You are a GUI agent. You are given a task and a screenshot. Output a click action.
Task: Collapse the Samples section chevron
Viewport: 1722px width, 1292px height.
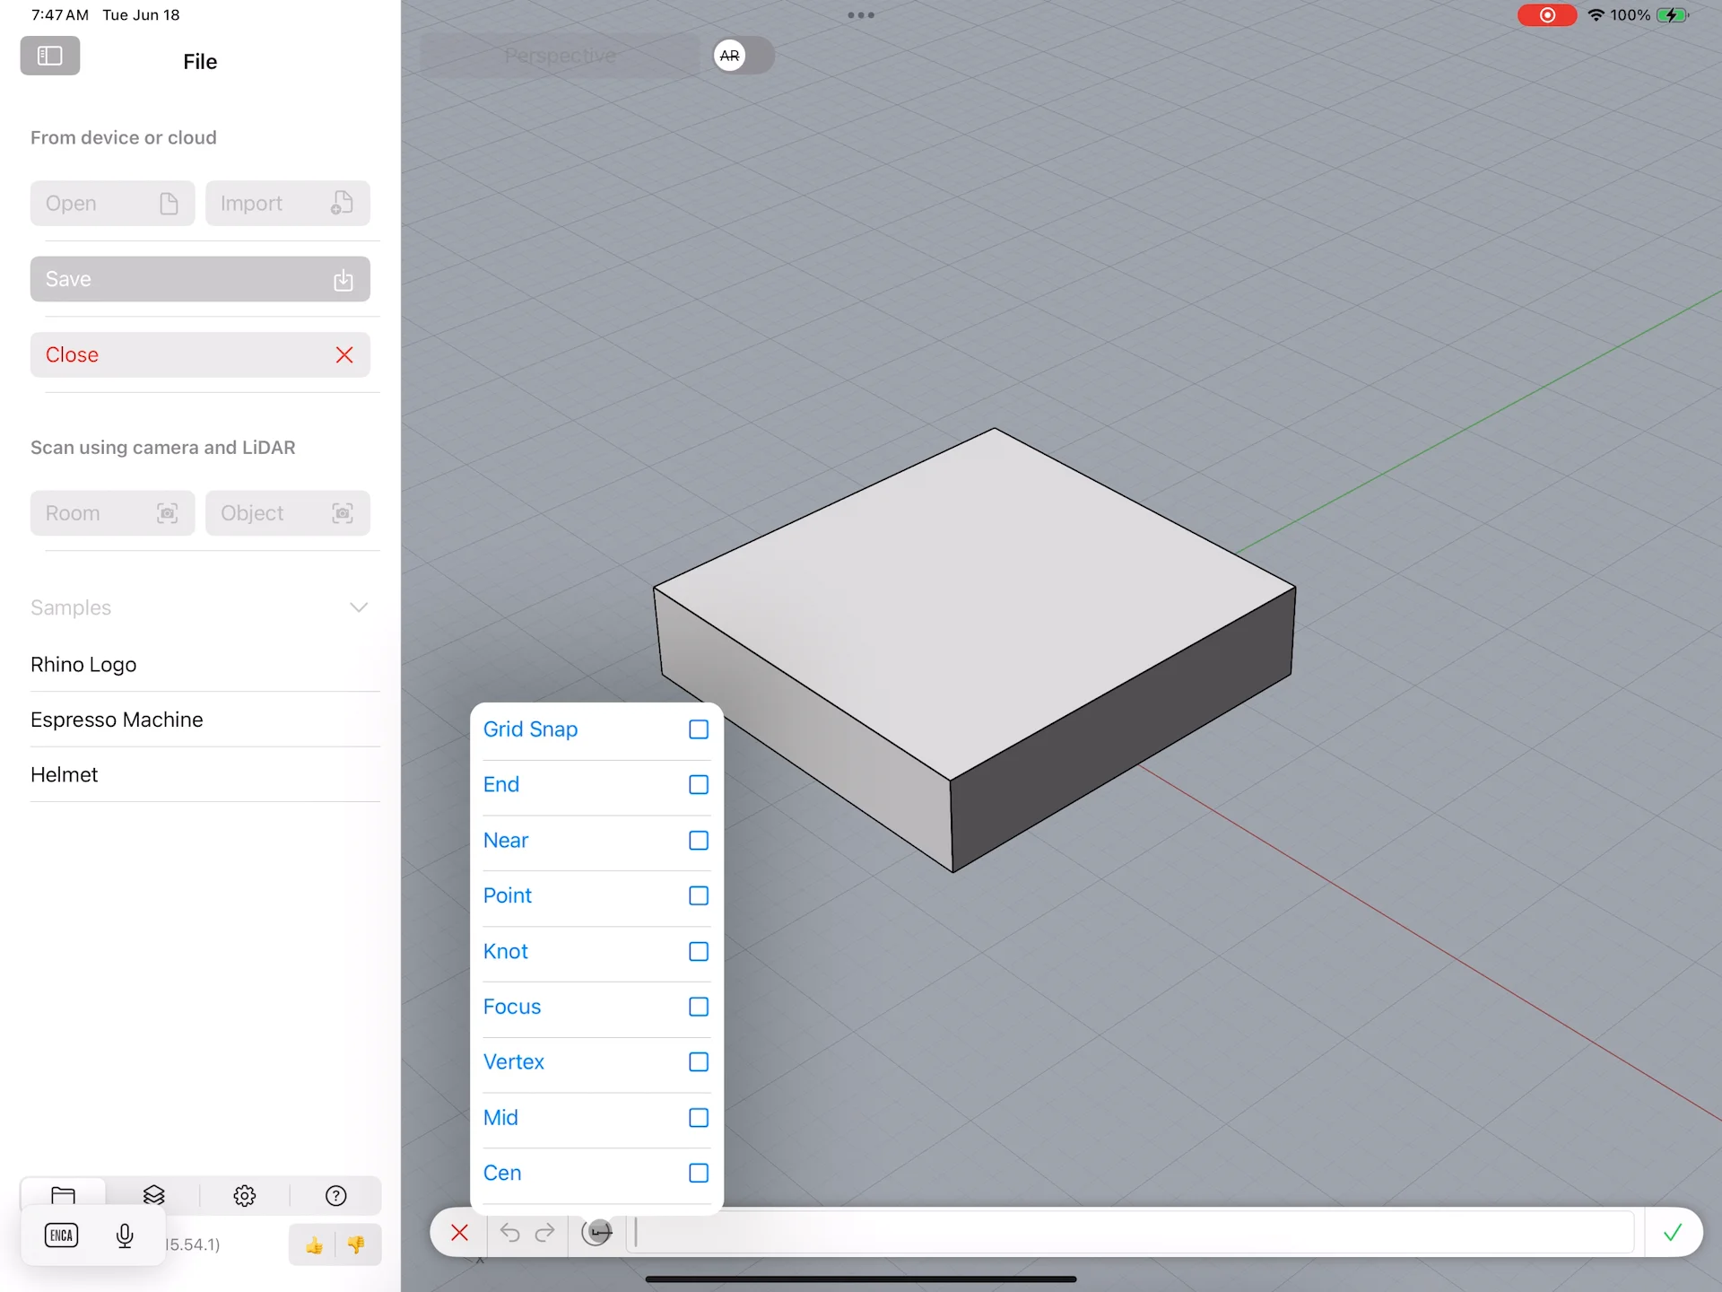click(x=358, y=607)
